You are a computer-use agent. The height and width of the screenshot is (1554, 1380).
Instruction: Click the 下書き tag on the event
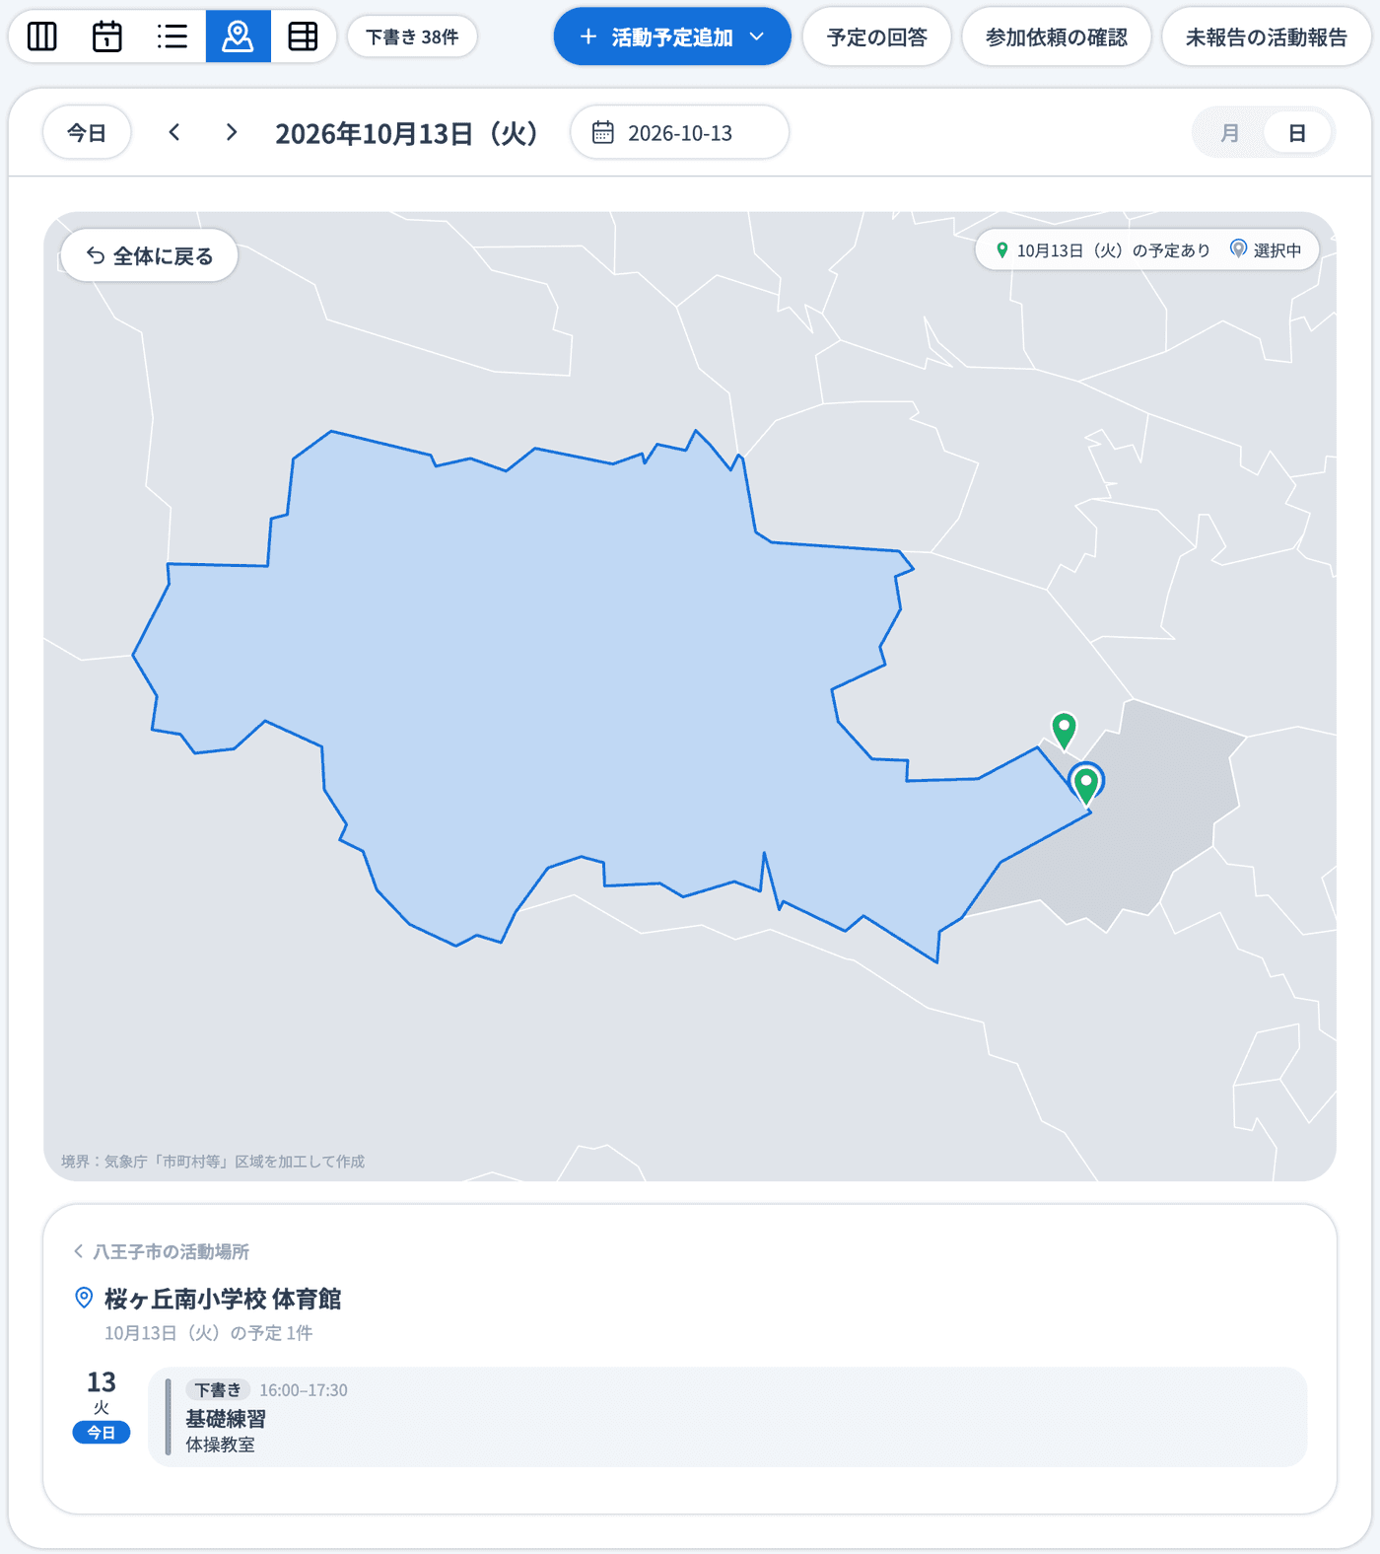[218, 1389]
